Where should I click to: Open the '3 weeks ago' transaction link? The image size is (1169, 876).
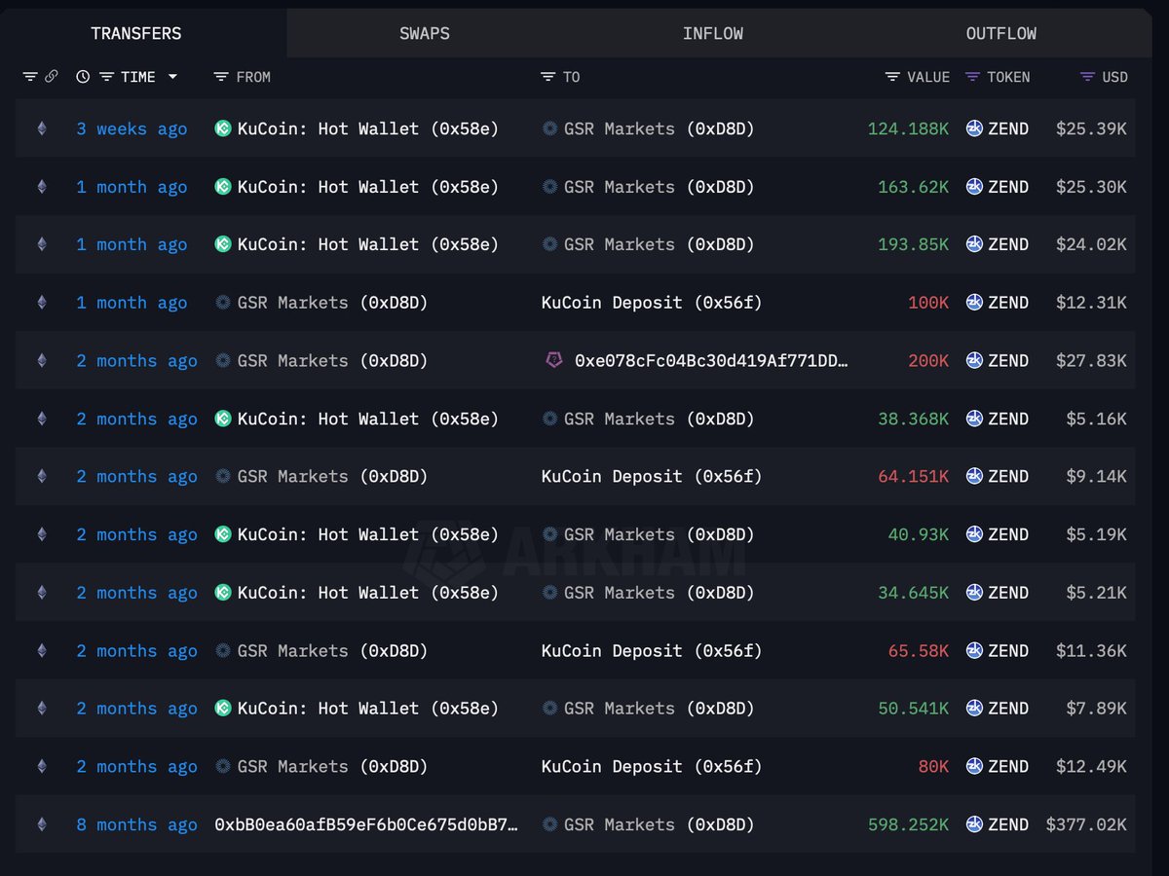pos(132,128)
